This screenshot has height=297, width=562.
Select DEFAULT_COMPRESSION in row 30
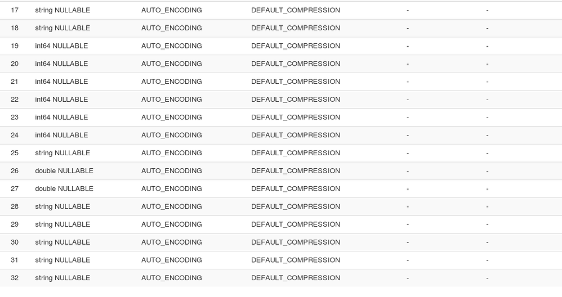click(x=295, y=242)
